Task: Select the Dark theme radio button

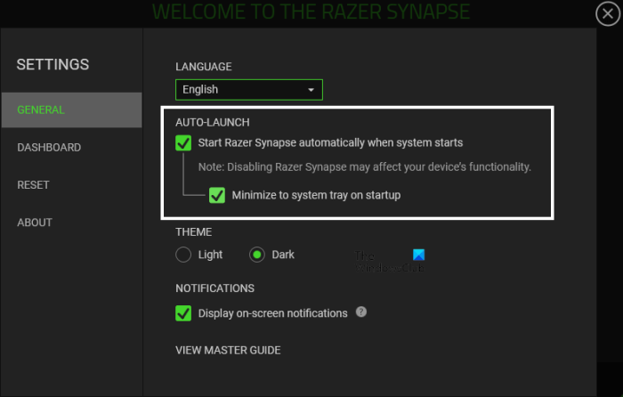Action: 257,255
